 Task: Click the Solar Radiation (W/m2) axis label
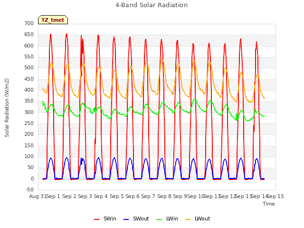click(7, 108)
